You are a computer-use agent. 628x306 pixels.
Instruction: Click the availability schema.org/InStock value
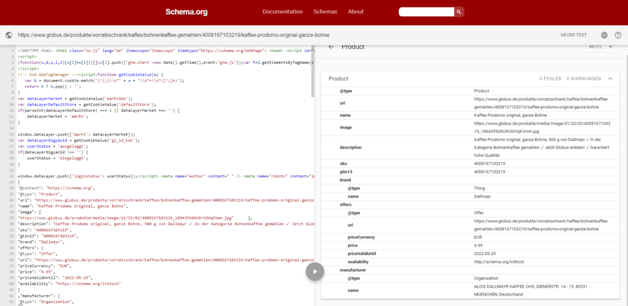click(x=499, y=262)
